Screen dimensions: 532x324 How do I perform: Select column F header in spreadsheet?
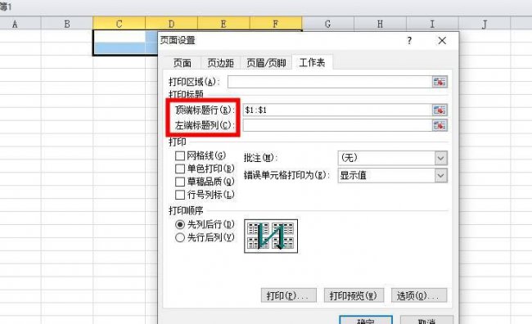(x=276, y=24)
